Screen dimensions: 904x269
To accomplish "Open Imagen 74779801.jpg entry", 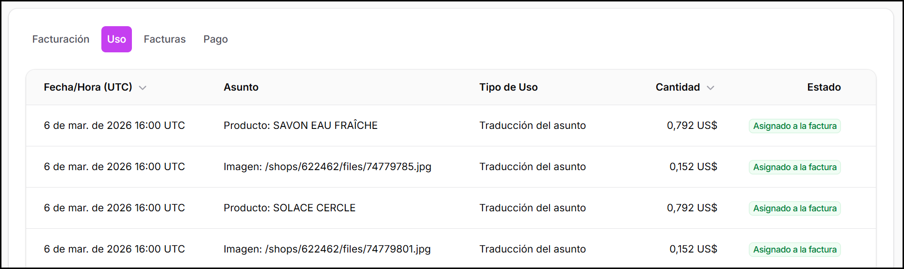I will coord(327,249).
